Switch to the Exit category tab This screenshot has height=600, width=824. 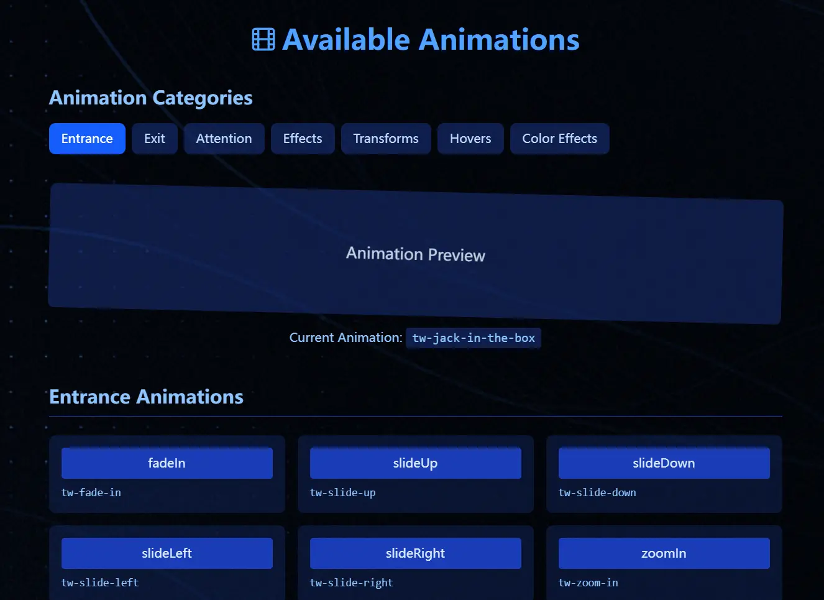coord(155,139)
